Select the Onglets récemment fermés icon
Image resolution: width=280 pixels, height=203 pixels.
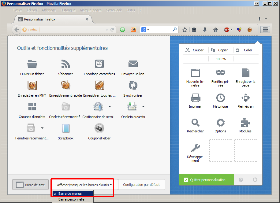[65, 107]
